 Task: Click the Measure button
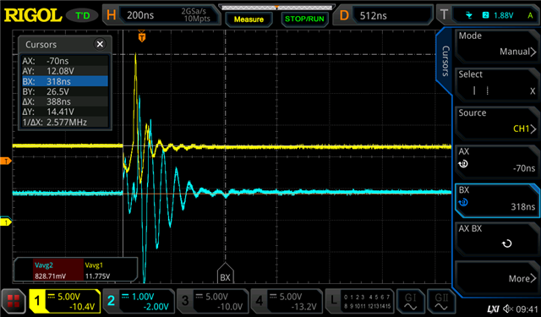pos(249,19)
